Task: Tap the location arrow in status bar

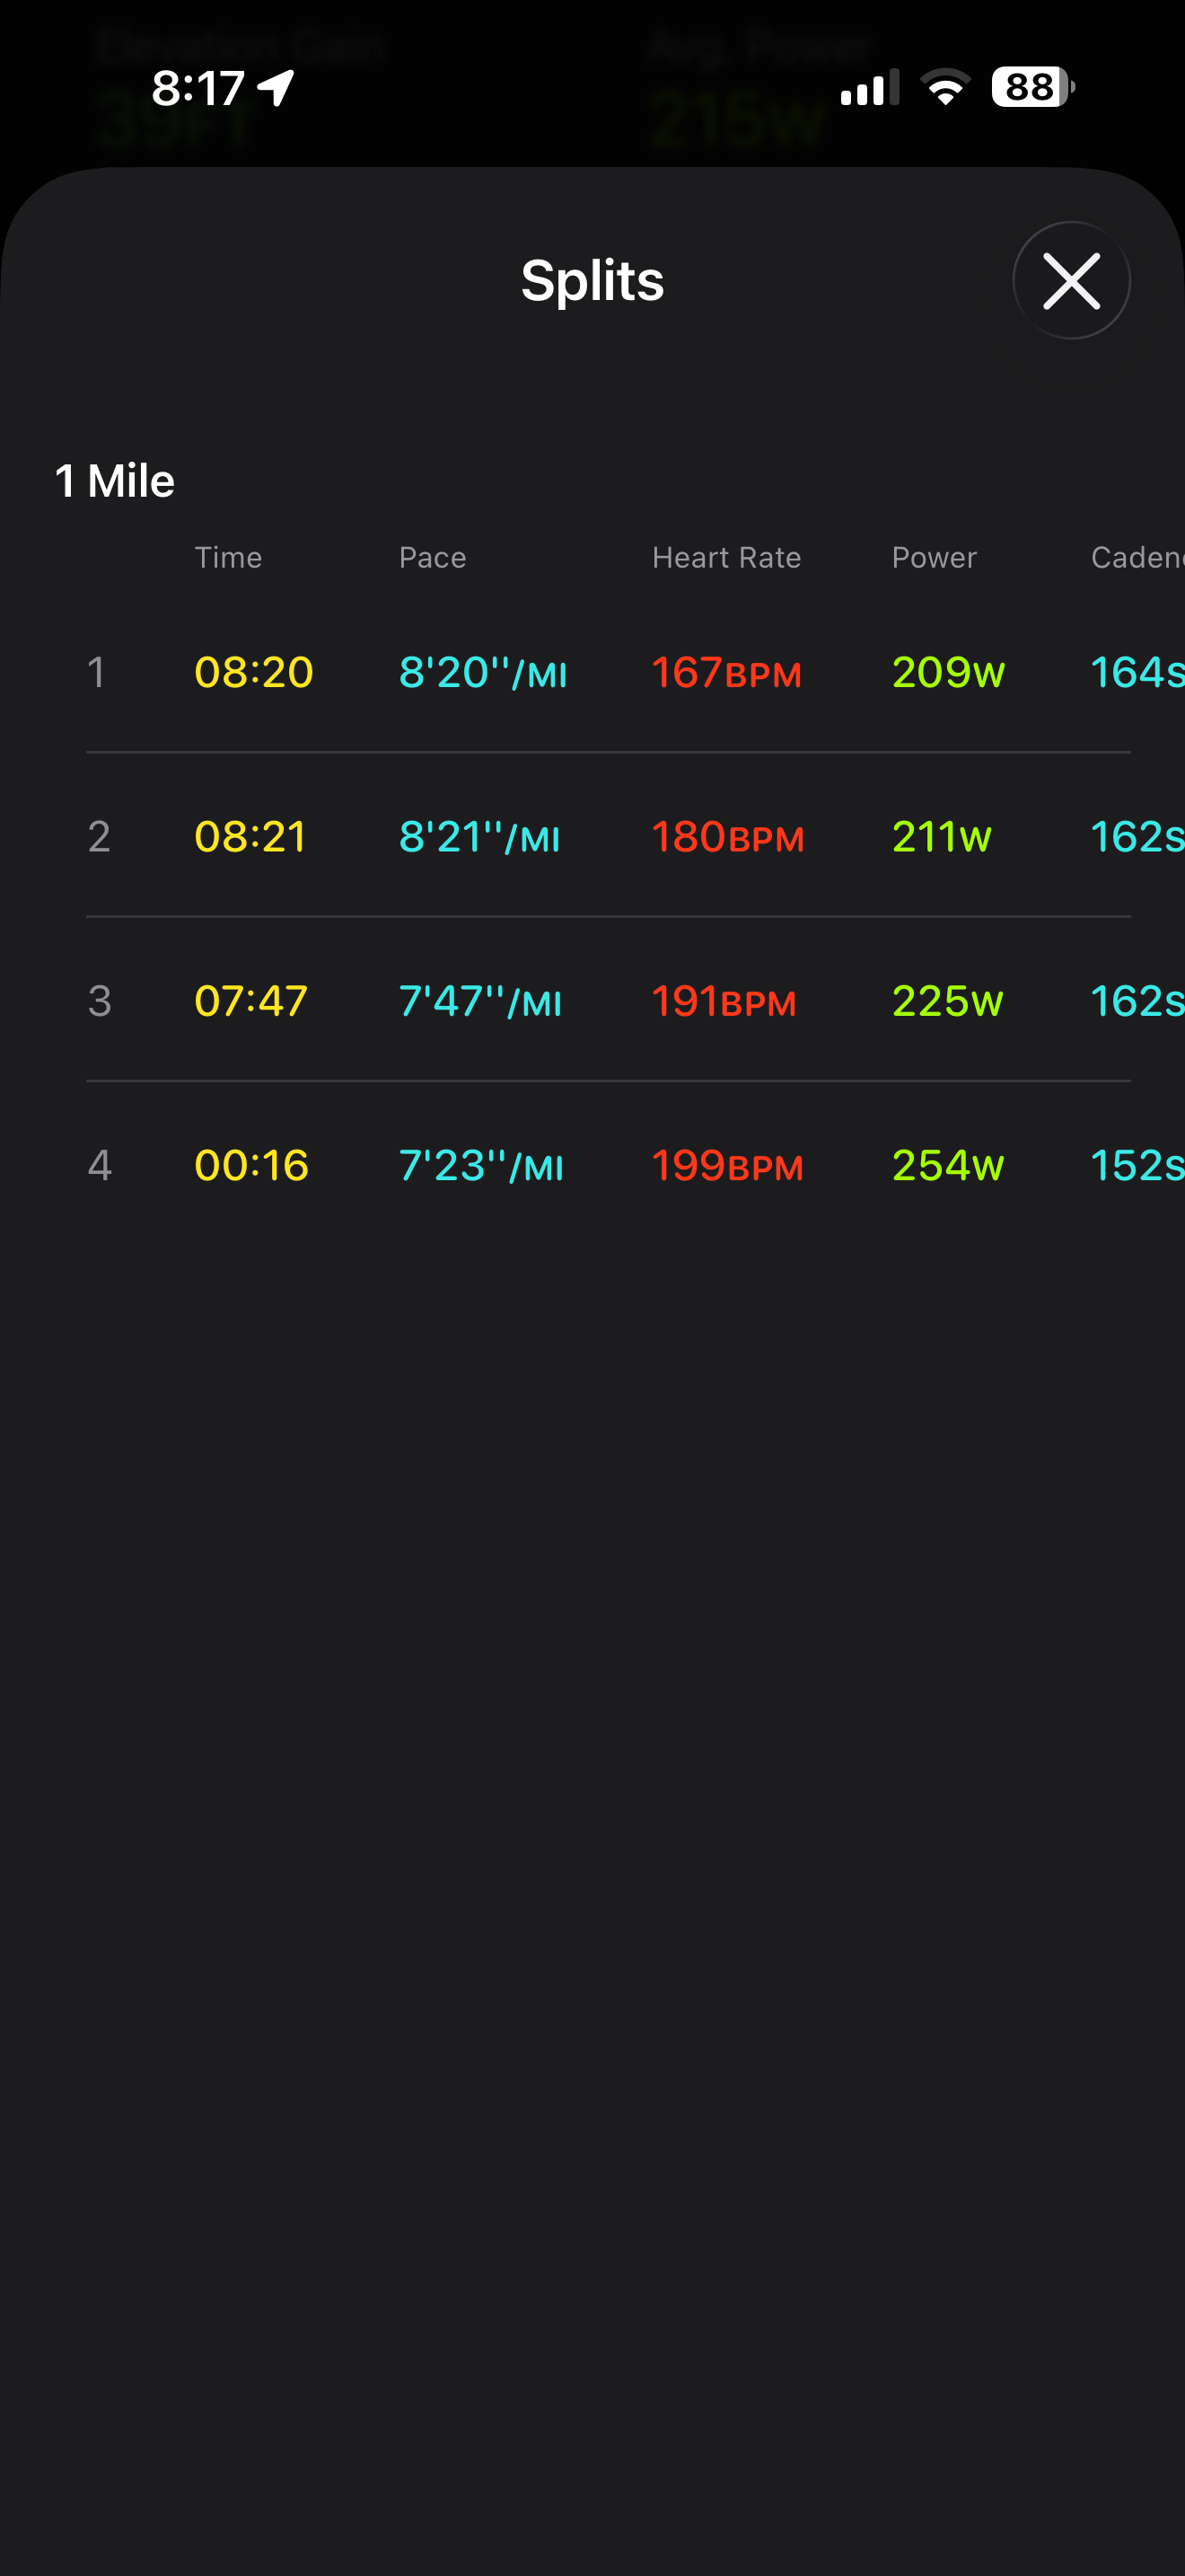Action: click(x=276, y=87)
